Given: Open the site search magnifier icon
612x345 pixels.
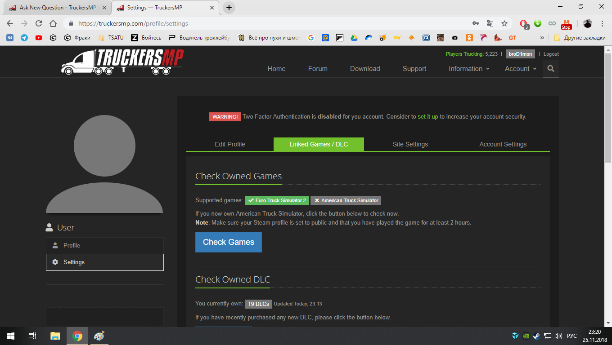Looking at the screenshot, I should tap(551, 69).
